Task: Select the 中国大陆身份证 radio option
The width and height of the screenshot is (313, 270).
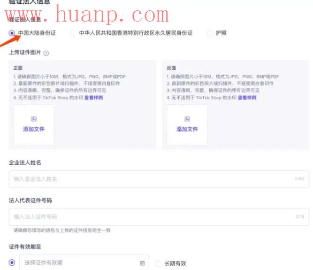Action: pos(12,33)
